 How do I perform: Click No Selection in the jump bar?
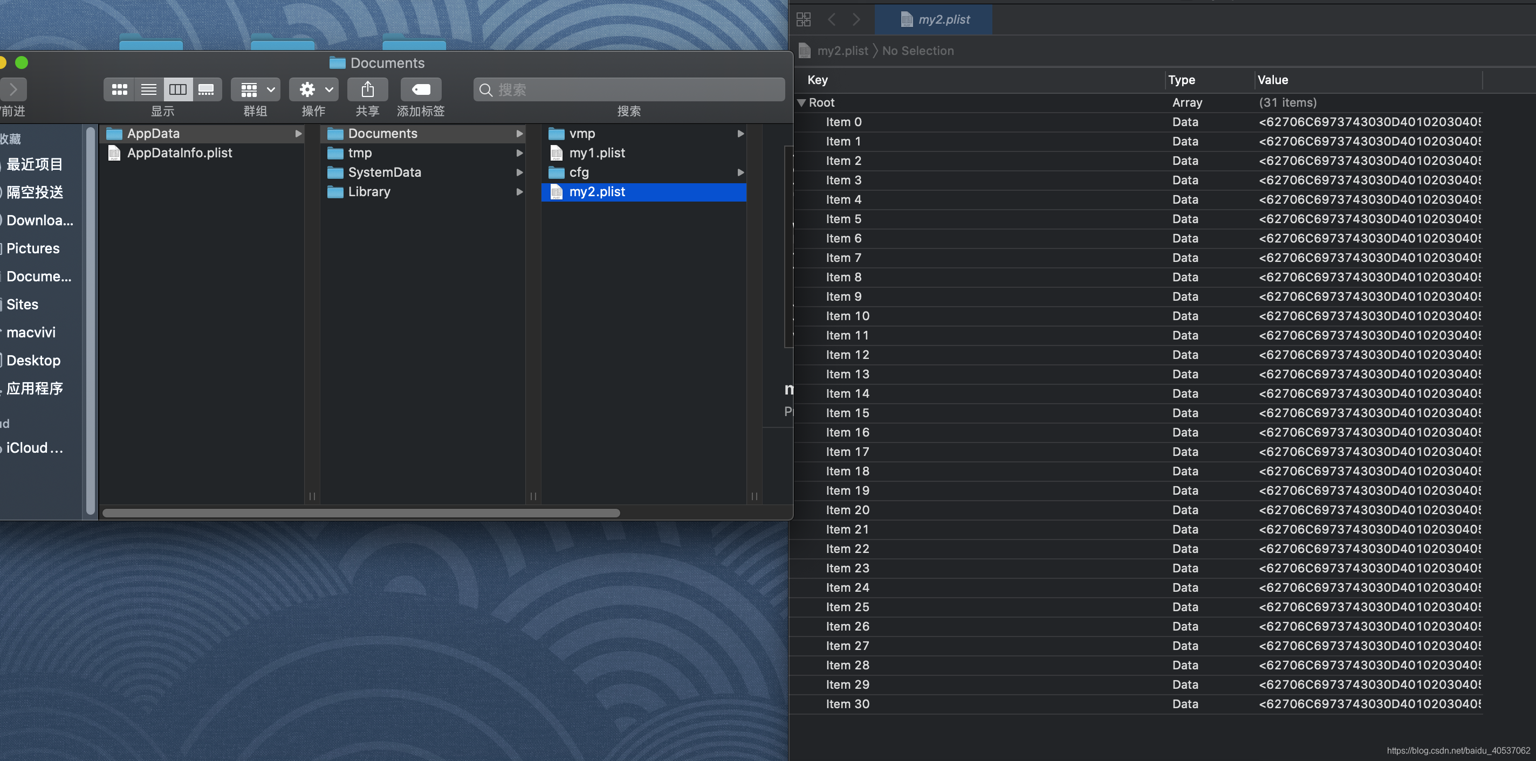click(x=918, y=51)
